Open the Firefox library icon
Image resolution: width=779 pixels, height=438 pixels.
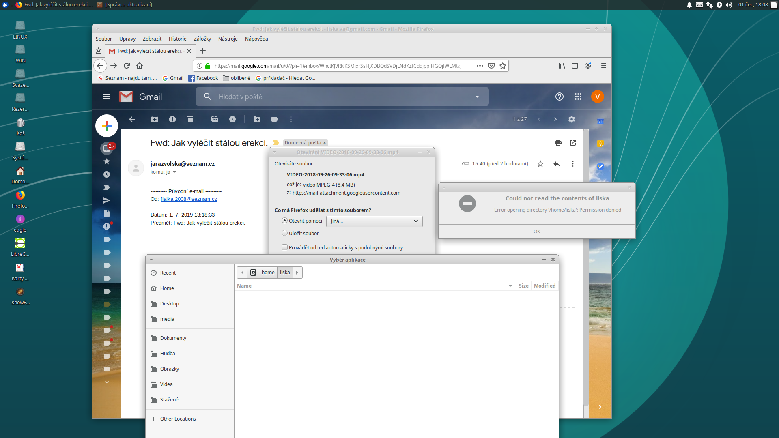point(562,66)
